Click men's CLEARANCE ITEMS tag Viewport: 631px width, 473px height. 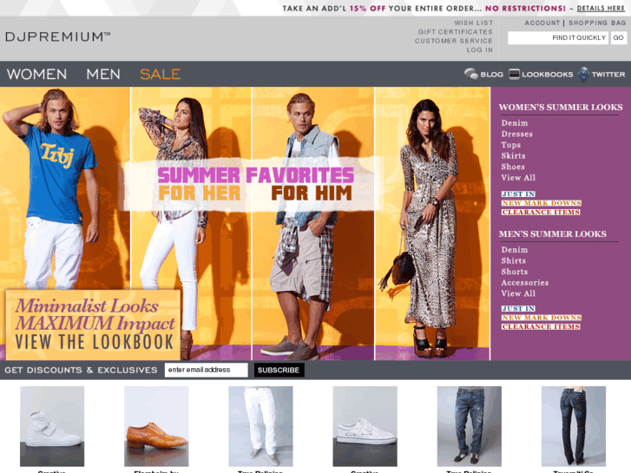click(x=541, y=327)
